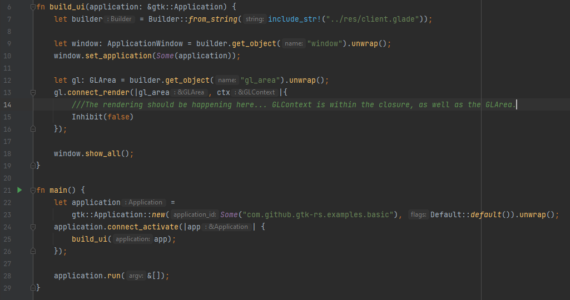The height and width of the screenshot is (300, 570).
Task: Fold the main function via gutter marker
Action: [x=33, y=190]
